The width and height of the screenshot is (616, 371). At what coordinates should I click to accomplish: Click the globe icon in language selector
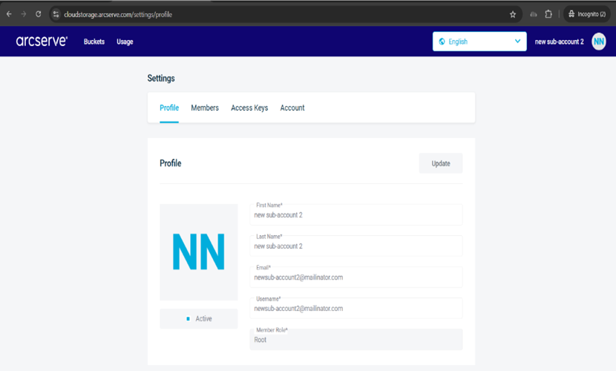click(x=442, y=42)
